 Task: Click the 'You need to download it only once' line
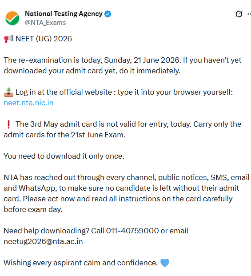tap(64, 156)
